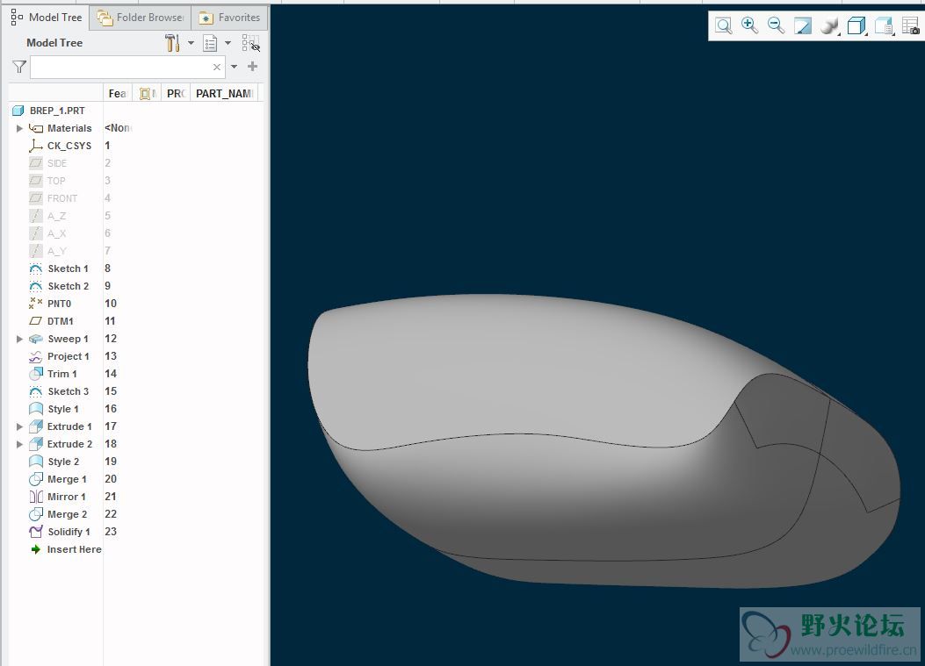925x666 pixels.
Task: Expand the Extrude 2 feature
Action: pos(19,444)
